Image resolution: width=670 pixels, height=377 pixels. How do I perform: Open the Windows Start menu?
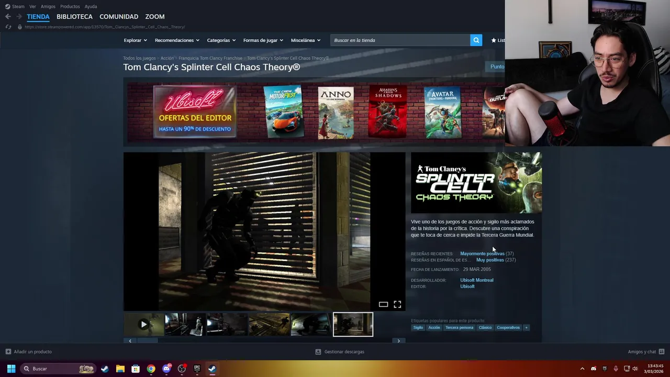click(x=11, y=369)
